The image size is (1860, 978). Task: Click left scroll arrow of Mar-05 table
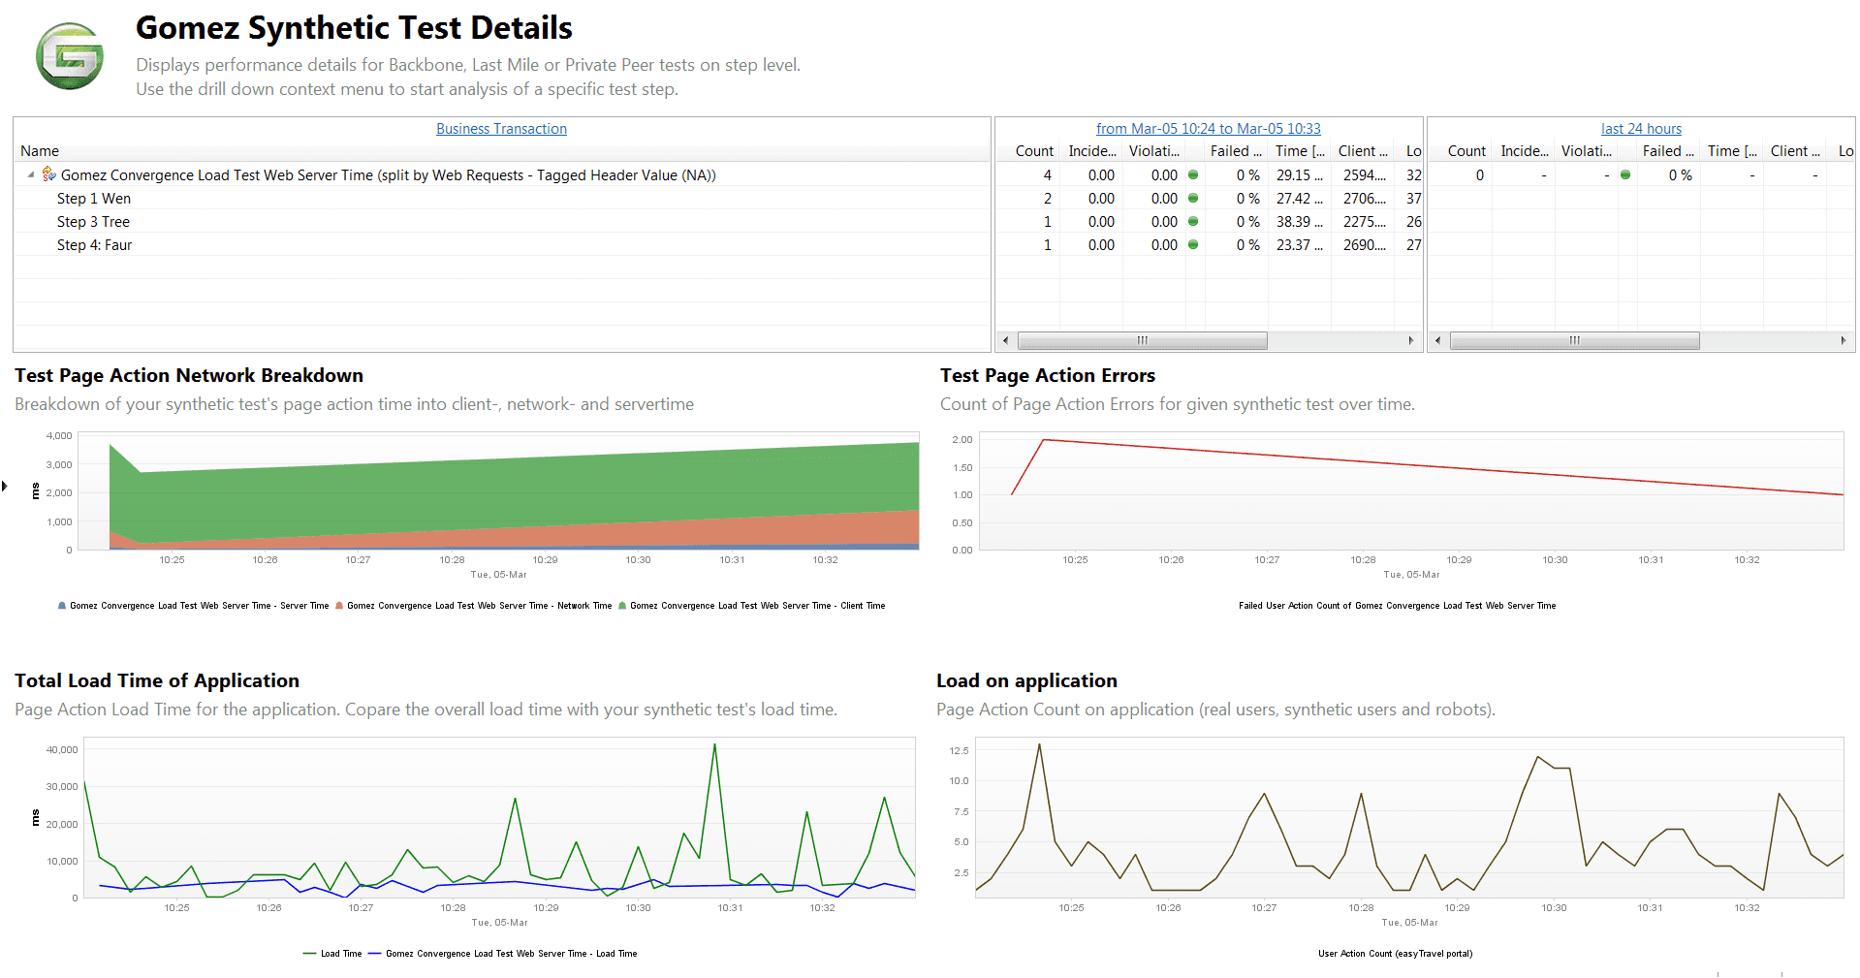pyautogui.click(x=1006, y=340)
